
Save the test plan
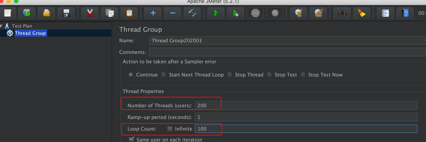[66, 13]
